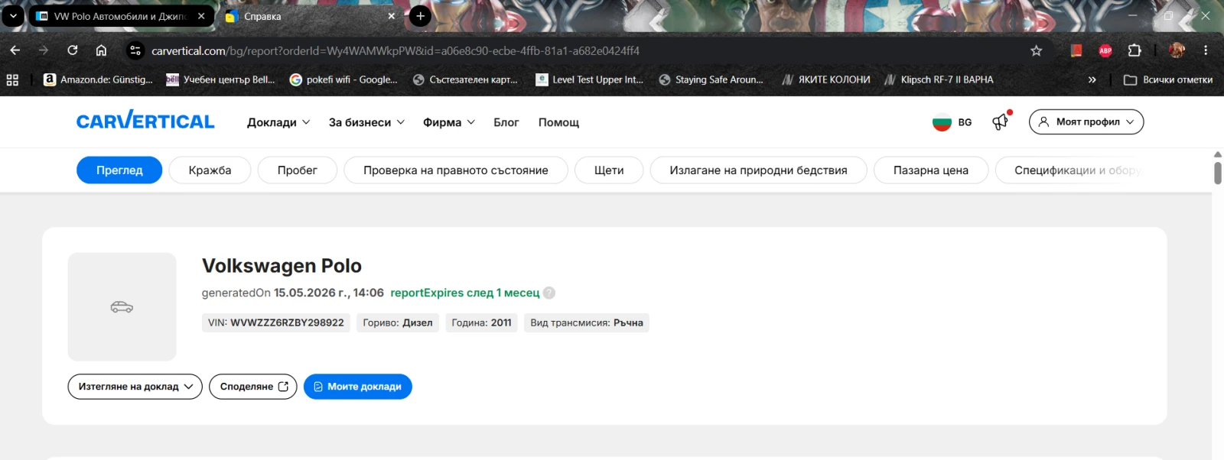This screenshot has width=1224, height=460.
Task: Expand the За бизнеси menu
Action: (366, 122)
